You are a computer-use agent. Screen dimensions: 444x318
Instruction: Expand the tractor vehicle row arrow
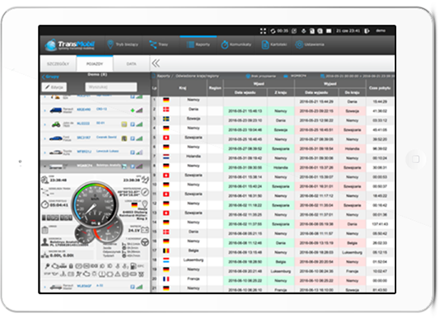click(x=45, y=124)
